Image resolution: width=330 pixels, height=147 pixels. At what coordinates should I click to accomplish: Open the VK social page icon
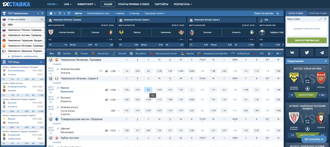pyautogui.click(x=292, y=53)
